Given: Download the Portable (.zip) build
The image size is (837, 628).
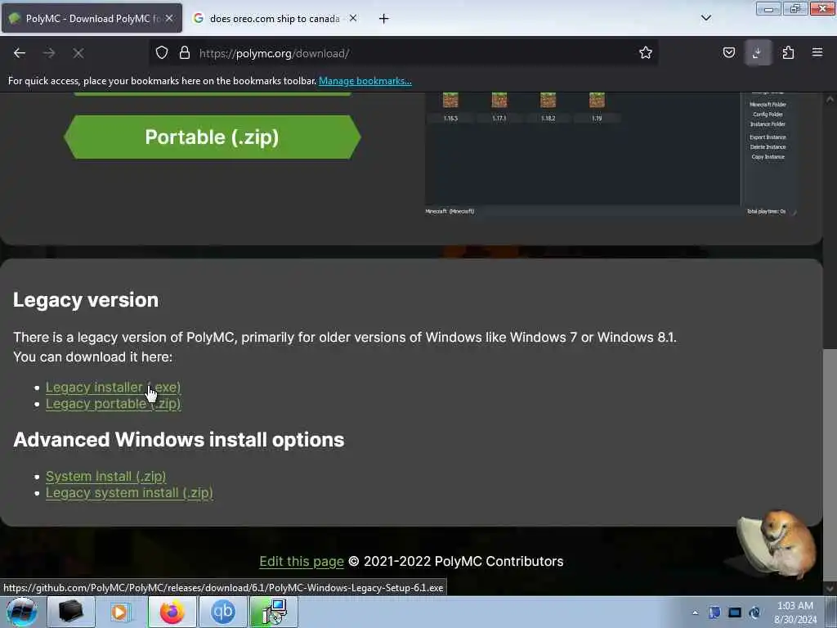Looking at the screenshot, I should coord(212,137).
